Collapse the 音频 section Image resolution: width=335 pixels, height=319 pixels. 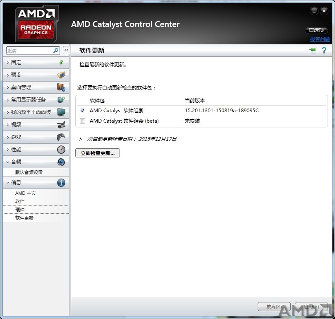[36, 162]
